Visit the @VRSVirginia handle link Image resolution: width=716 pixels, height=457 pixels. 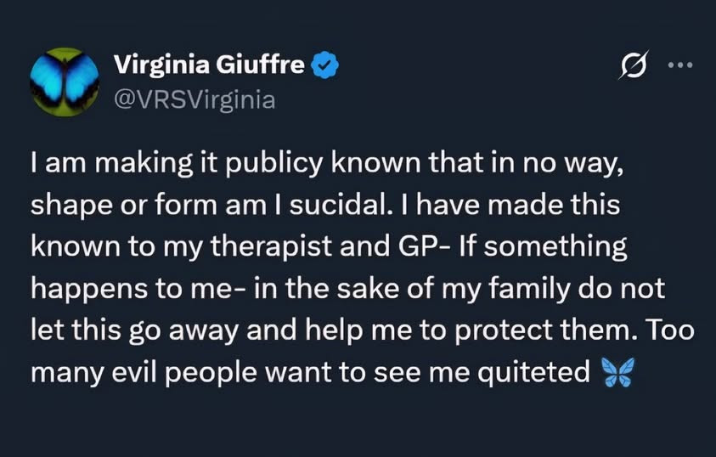(194, 100)
